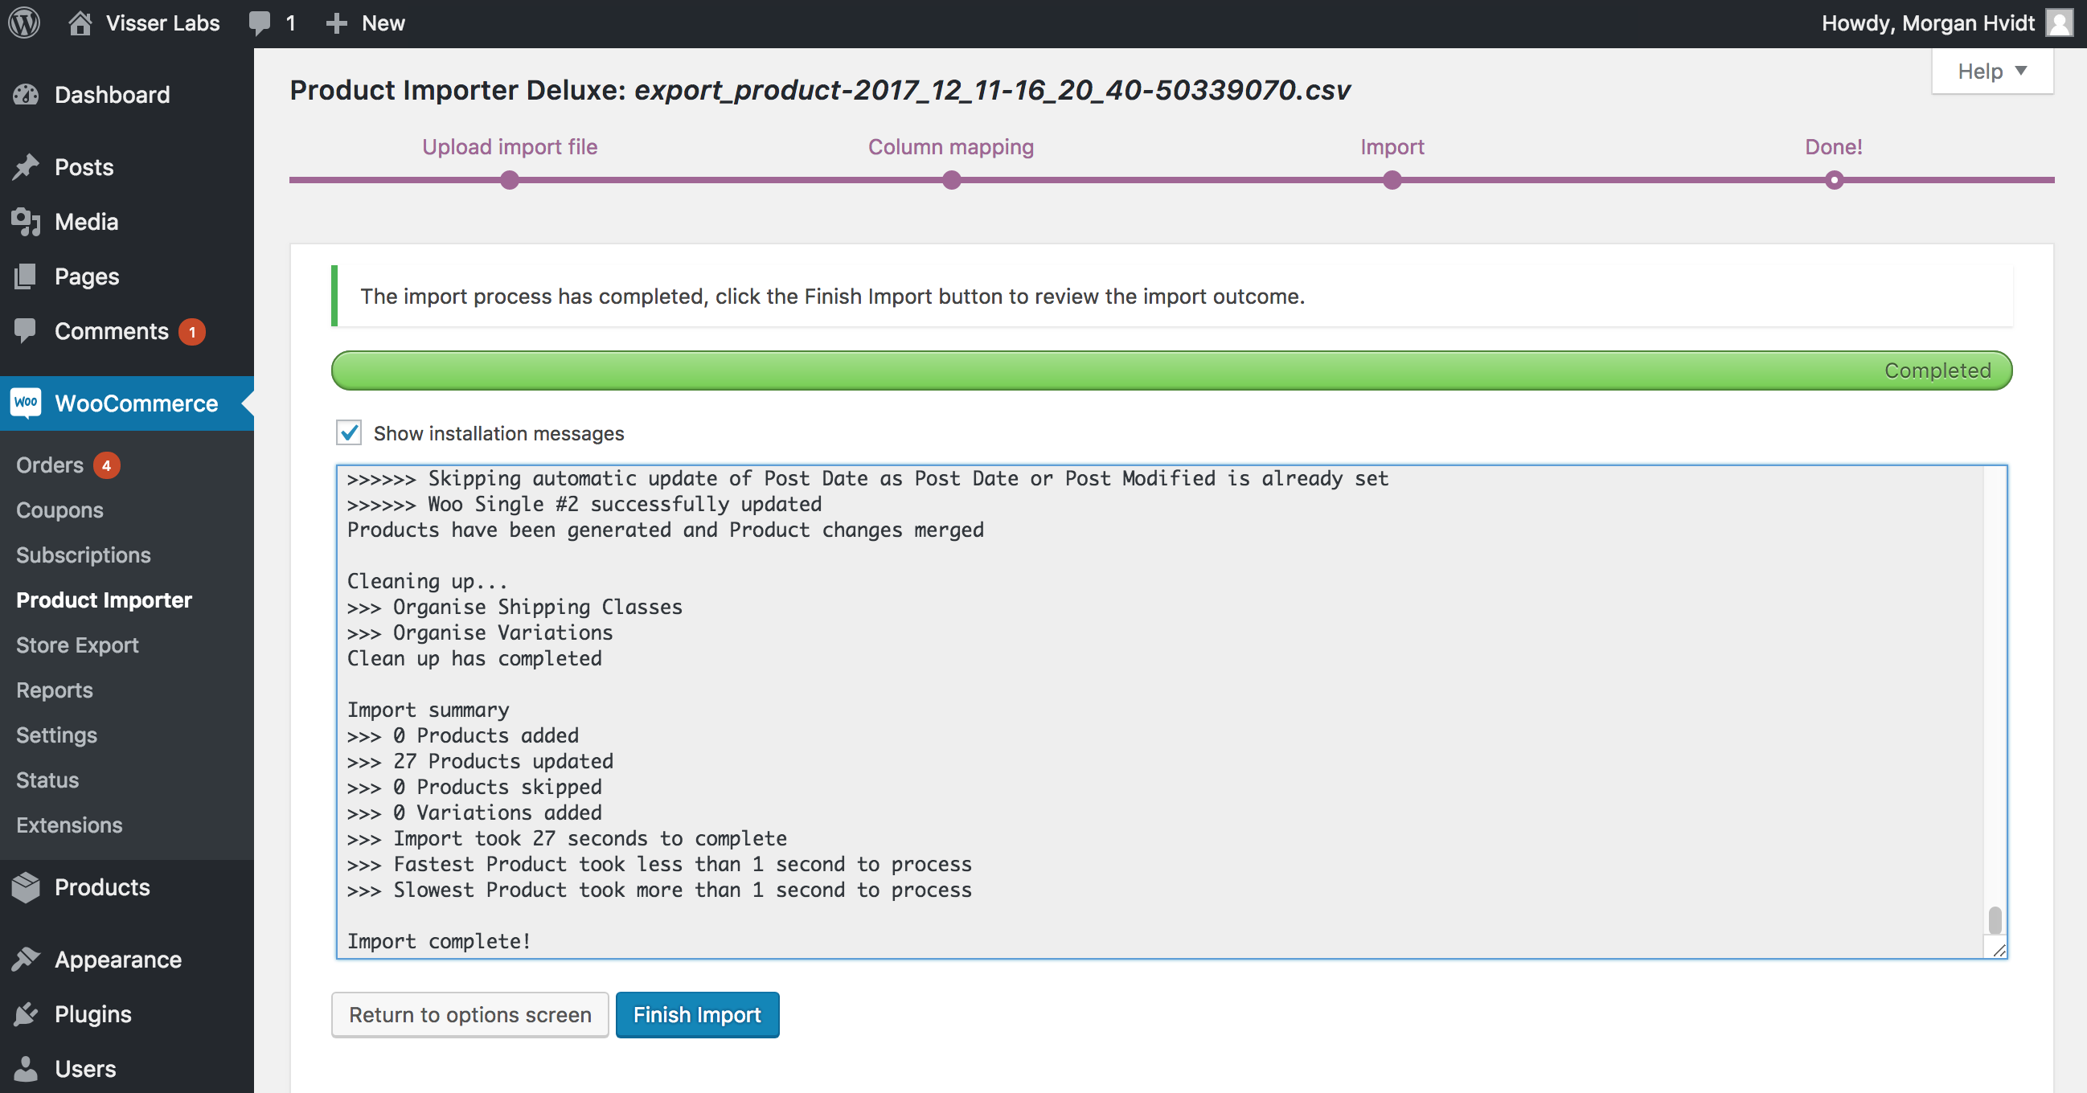Click the import completed notice text
Viewport: 2087px width, 1093px height.
click(x=832, y=297)
